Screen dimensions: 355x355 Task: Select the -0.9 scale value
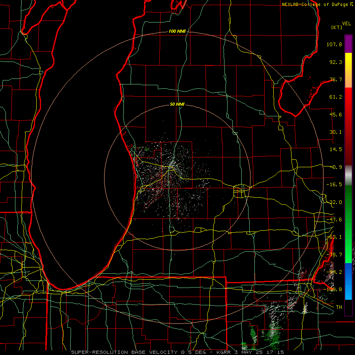pyautogui.click(x=336, y=167)
